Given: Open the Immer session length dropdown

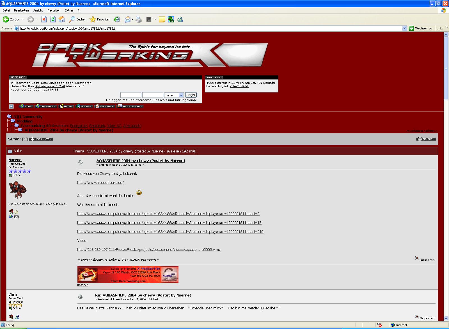Looking at the screenshot, I should pos(181,95).
